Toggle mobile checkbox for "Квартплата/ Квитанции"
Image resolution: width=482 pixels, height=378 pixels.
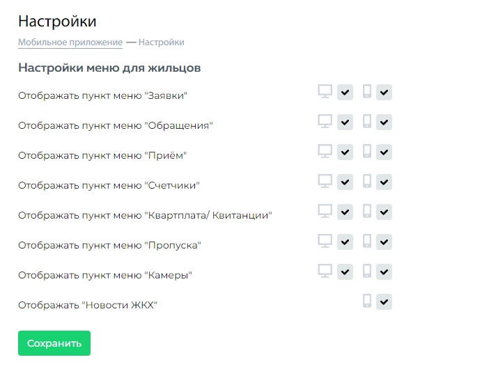pyautogui.click(x=384, y=212)
